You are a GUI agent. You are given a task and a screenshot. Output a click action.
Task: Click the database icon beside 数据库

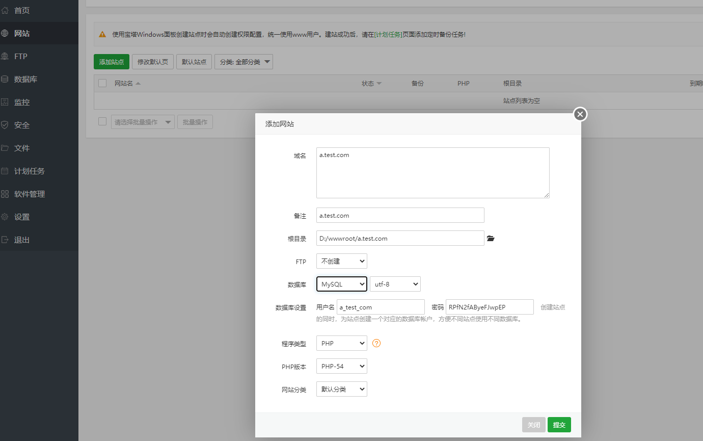5,79
